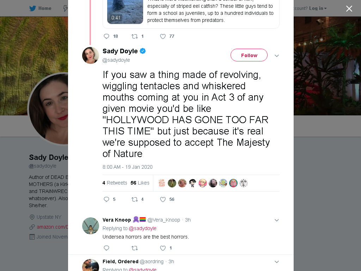Screen dimensions: 361x271
Task: Like Vera Knoop's reply
Action: tap(163, 248)
